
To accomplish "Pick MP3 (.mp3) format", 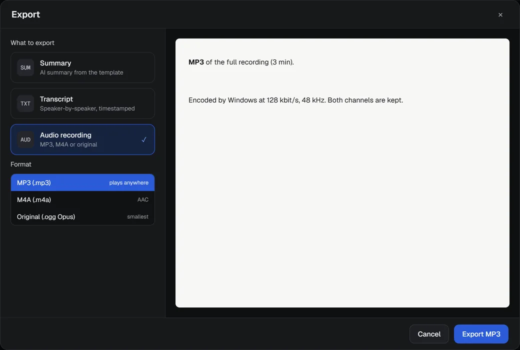I will (82, 182).
